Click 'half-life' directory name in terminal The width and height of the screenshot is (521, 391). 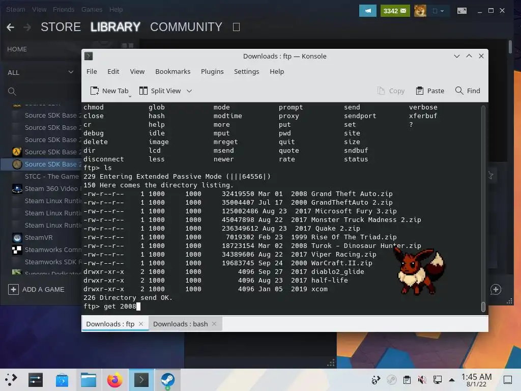(x=330, y=281)
